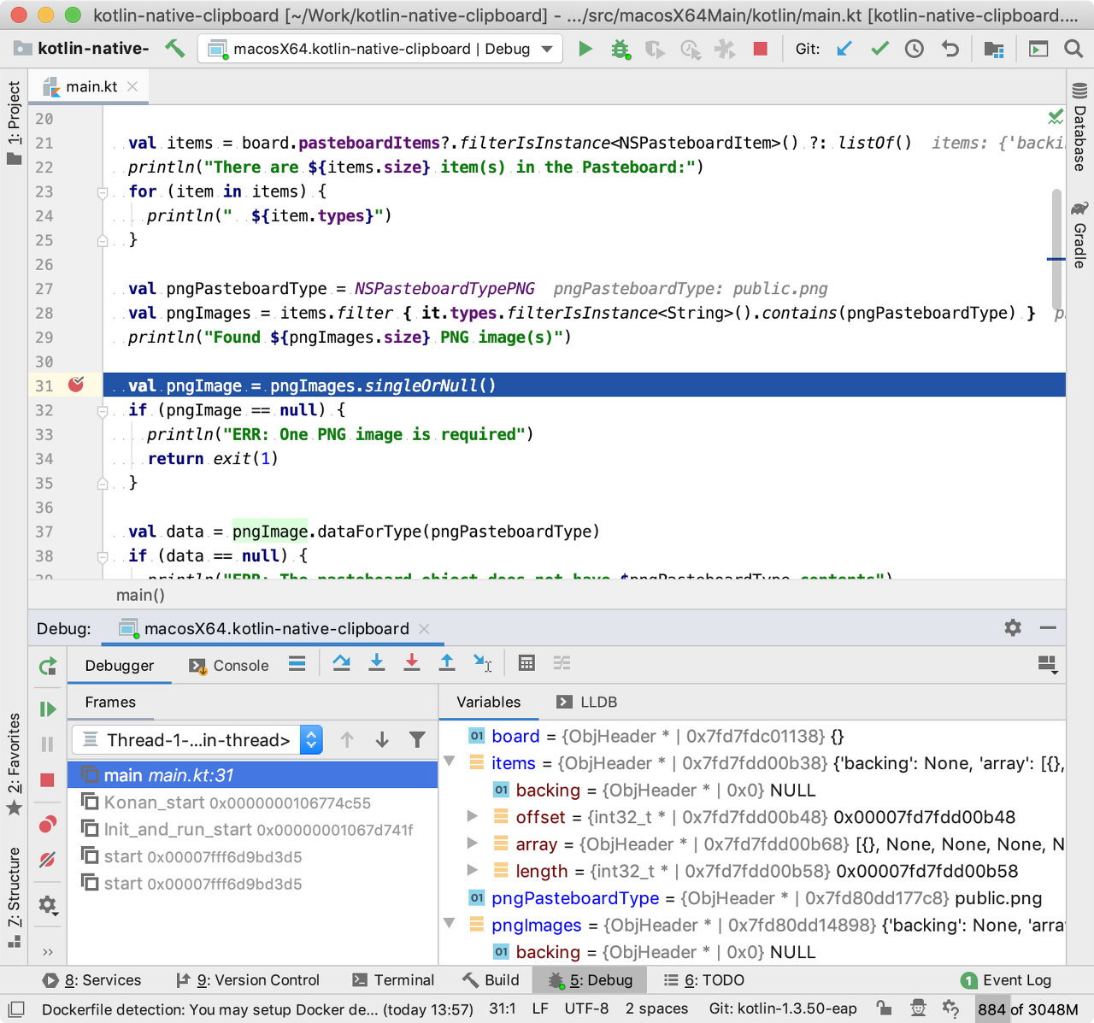This screenshot has width=1094, height=1023.
Task: Open project structure icon
Action: point(993,49)
